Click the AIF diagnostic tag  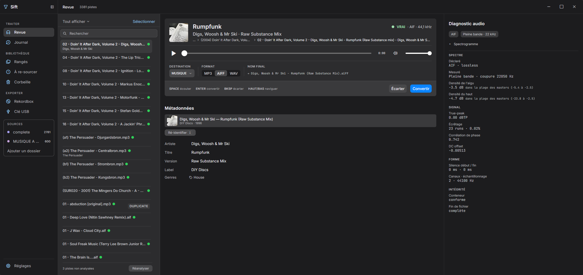[453, 34]
